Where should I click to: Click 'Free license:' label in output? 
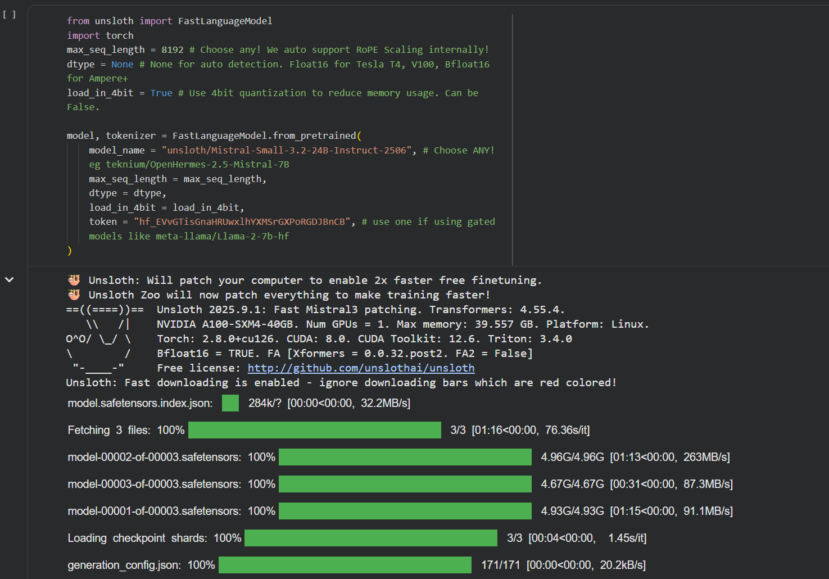(x=200, y=368)
